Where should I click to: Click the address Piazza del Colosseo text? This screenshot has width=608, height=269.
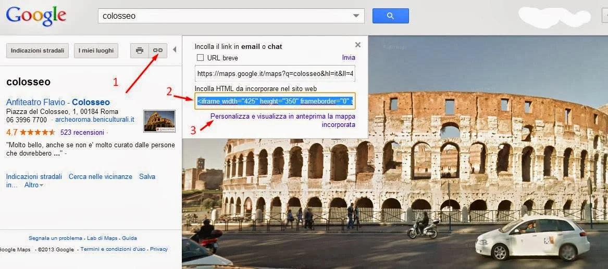pyautogui.click(x=62, y=111)
